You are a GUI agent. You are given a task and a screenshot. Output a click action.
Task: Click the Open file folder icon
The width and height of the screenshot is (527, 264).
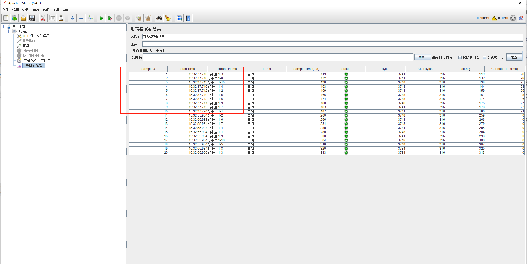click(x=23, y=18)
